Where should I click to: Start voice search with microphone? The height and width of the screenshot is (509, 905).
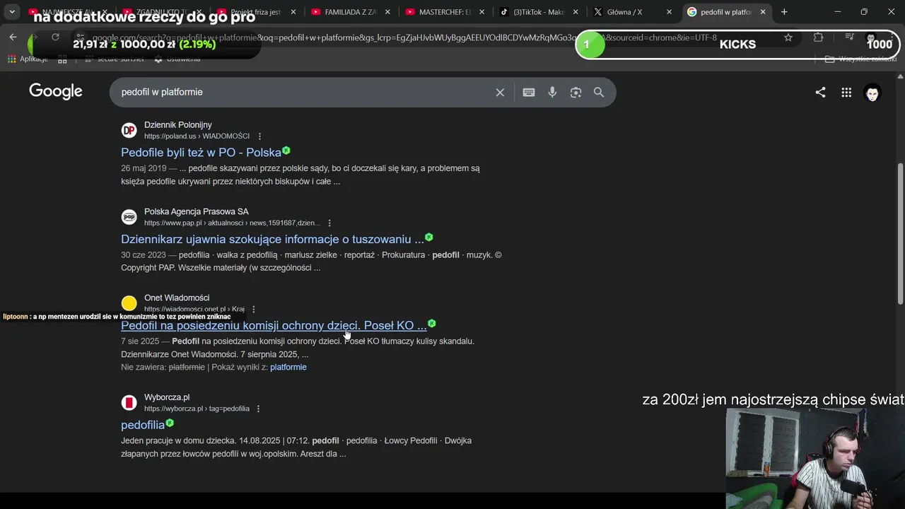552,92
